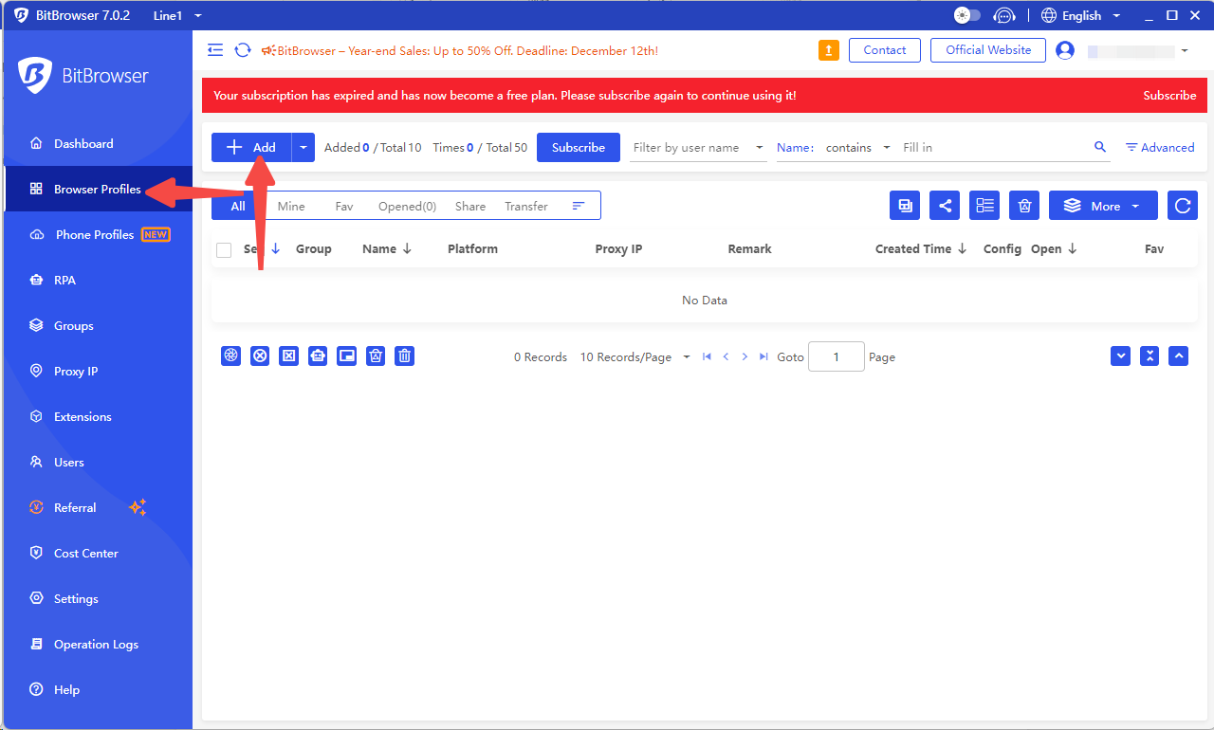1214x730 pixels.
Task: Open the 10 Records/Page dropdown
Action: [635, 357]
